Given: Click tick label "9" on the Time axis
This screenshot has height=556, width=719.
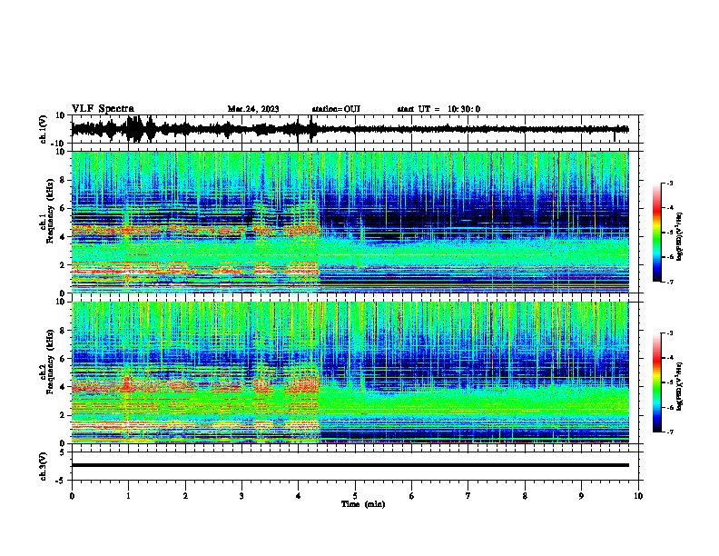Looking at the screenshot, I should click(x=581, y=496).
